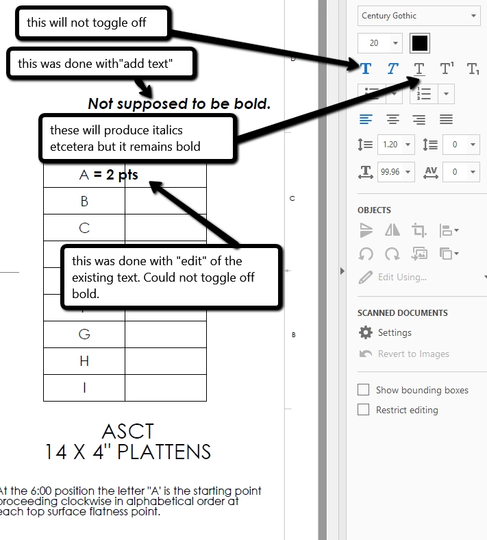
Task: Open the Arrange objects dropdown
Action: tap(449, 254)
